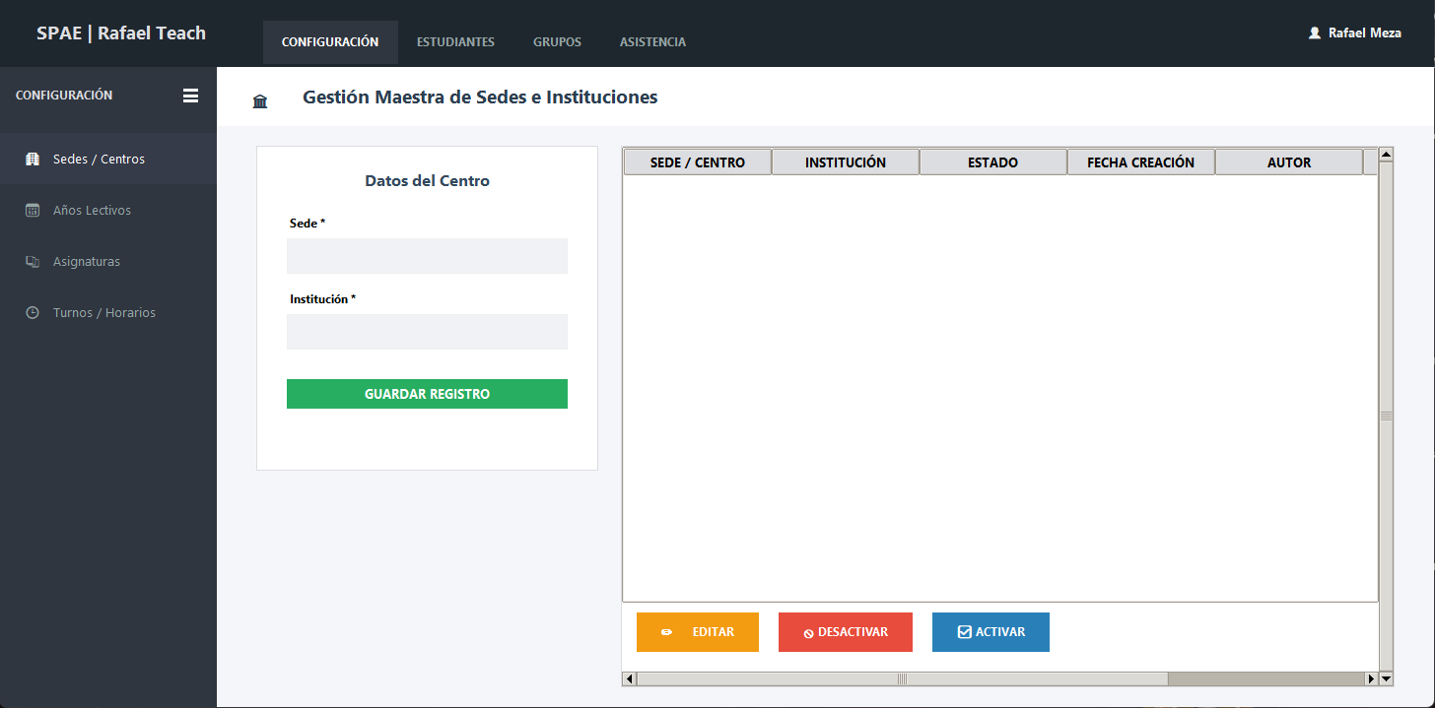The image size is (1435, 708).
Task: Sort by the FECHA CREACIÓN column header
Action: coord(1140,162)
